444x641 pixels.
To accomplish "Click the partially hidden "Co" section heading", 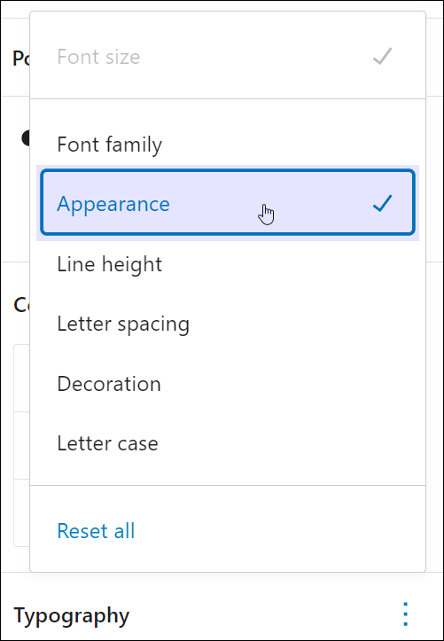I will pos(21,305).
